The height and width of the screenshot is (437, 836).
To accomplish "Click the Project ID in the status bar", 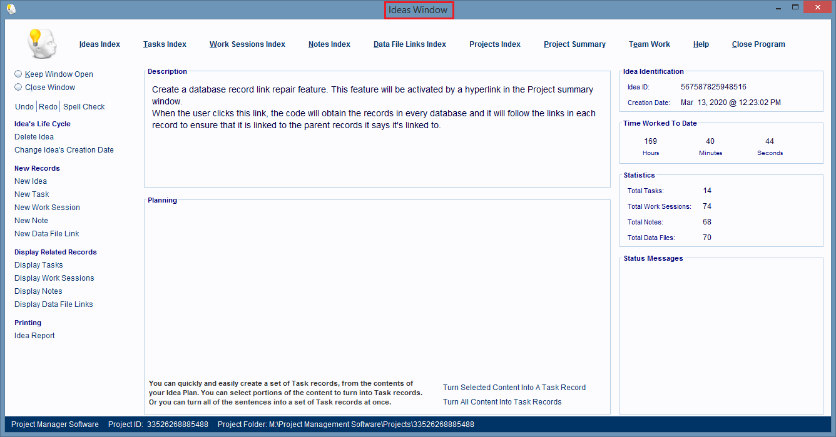I will [158, 424].
